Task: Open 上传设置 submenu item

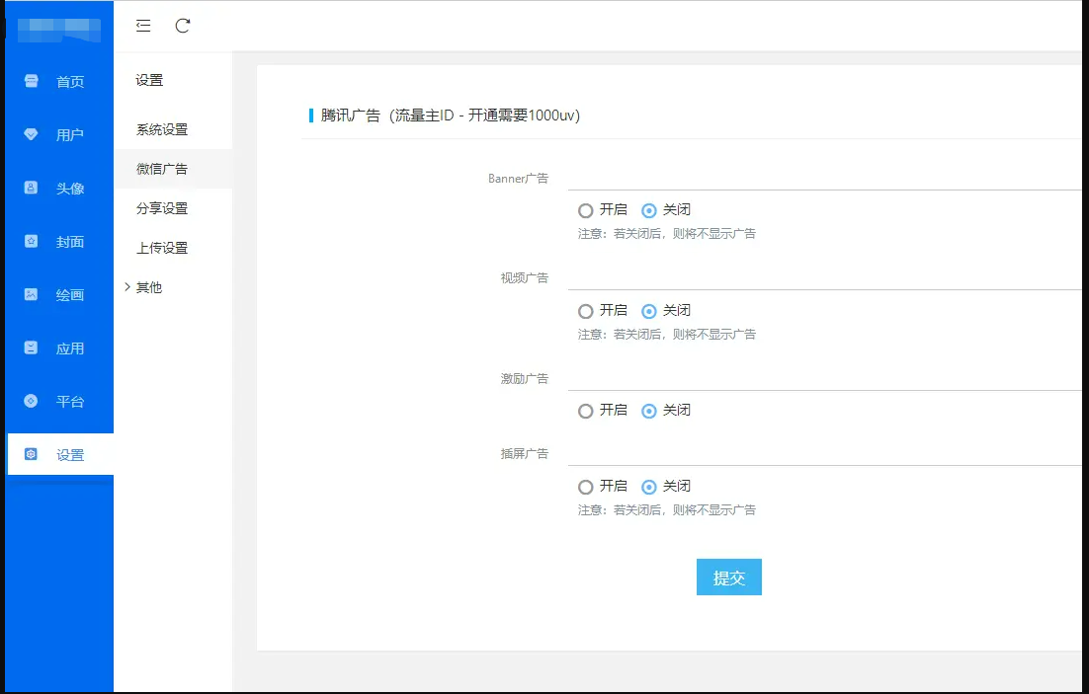Action: [x=162, y=248]
